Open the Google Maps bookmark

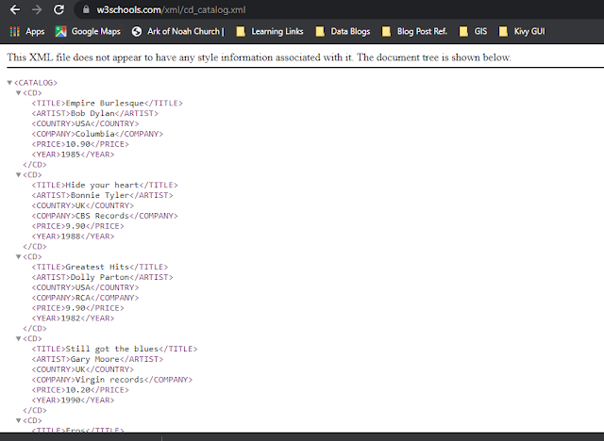pos(88,31)
